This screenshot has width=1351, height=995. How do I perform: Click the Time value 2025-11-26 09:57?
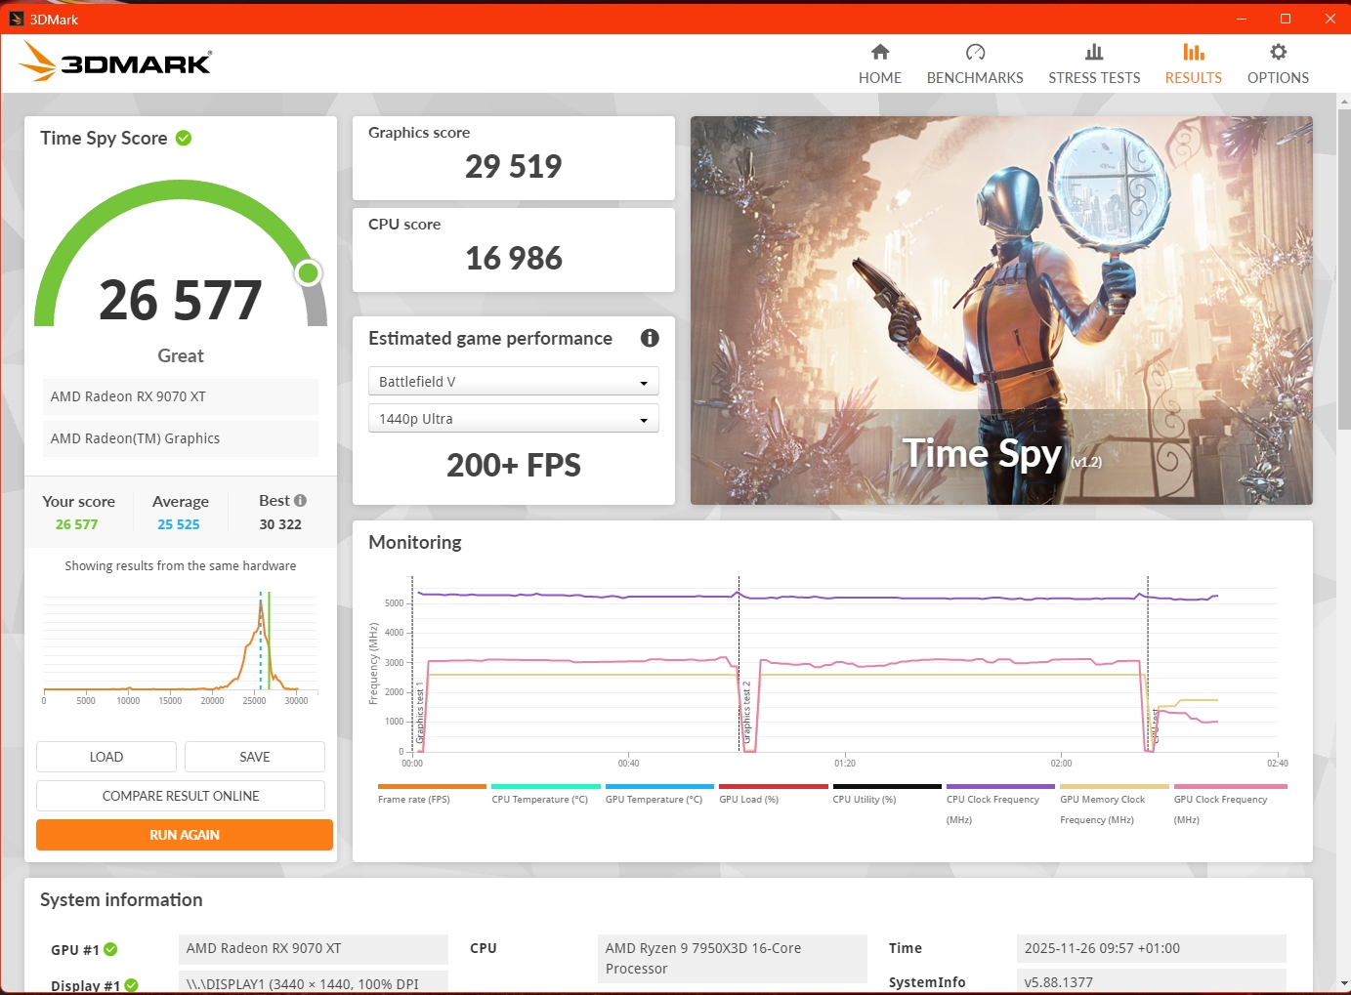[1152, 948]
